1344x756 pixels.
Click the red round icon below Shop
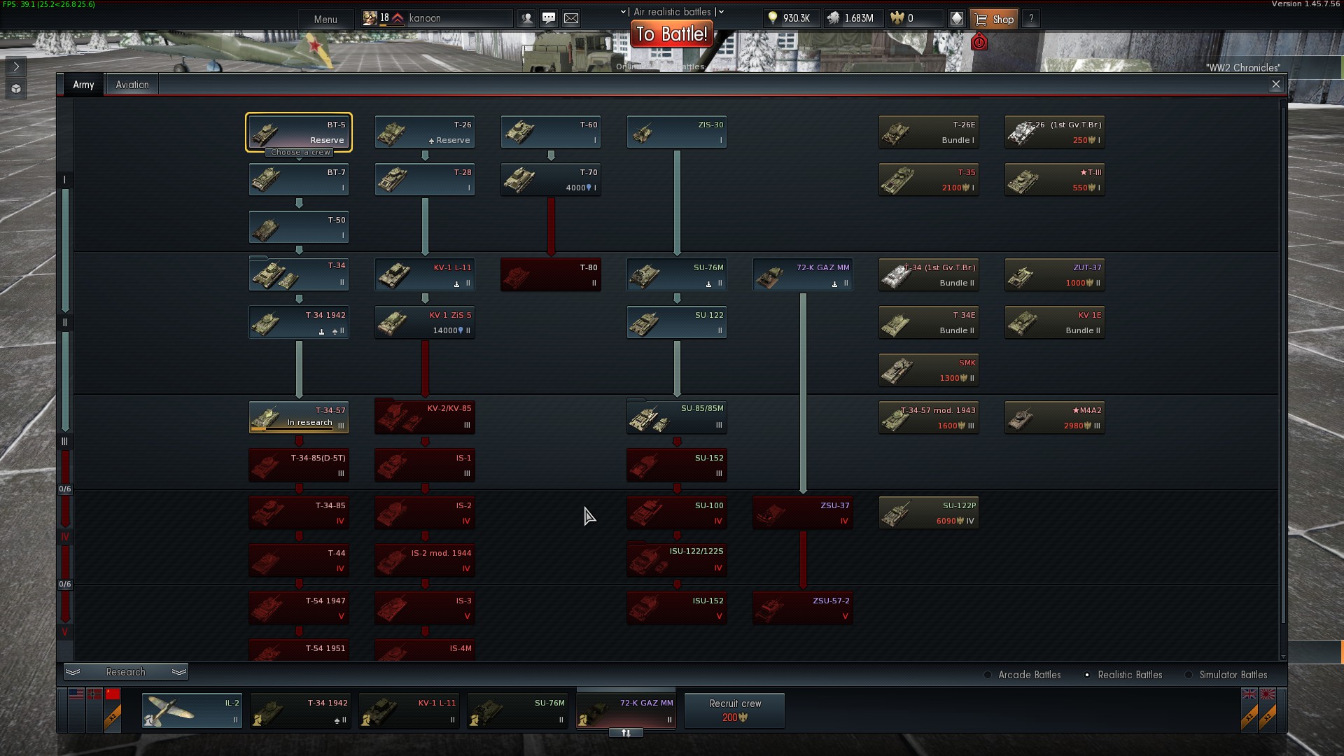979,43
